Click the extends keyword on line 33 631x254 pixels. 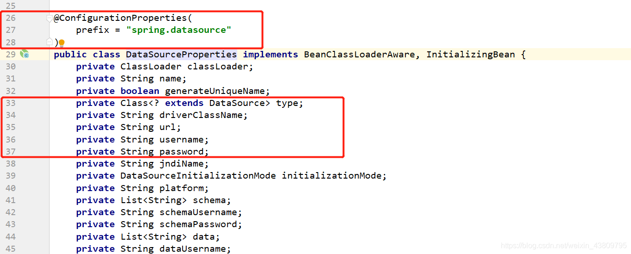184,103
